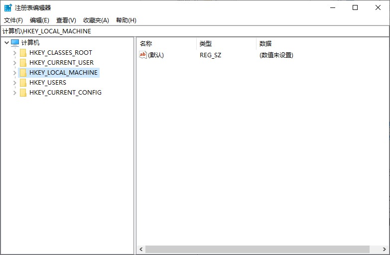Expand the HKEY_USERS key
Viewport: 390px width, 255px height.
14,83
